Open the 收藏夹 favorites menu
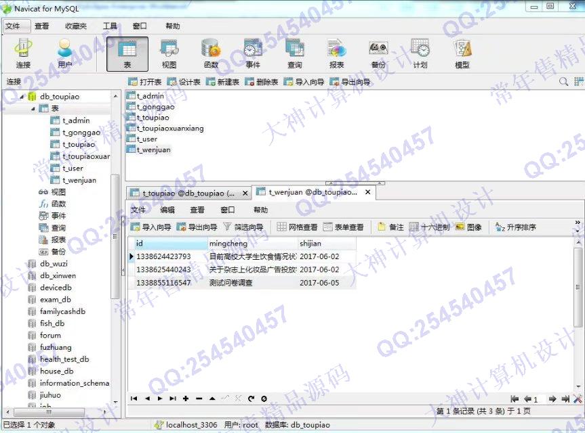The image size is (585, 433). (x=76, y=26)
